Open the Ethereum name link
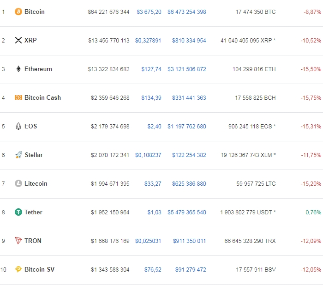The image size is (323, 285). [38, 69]
